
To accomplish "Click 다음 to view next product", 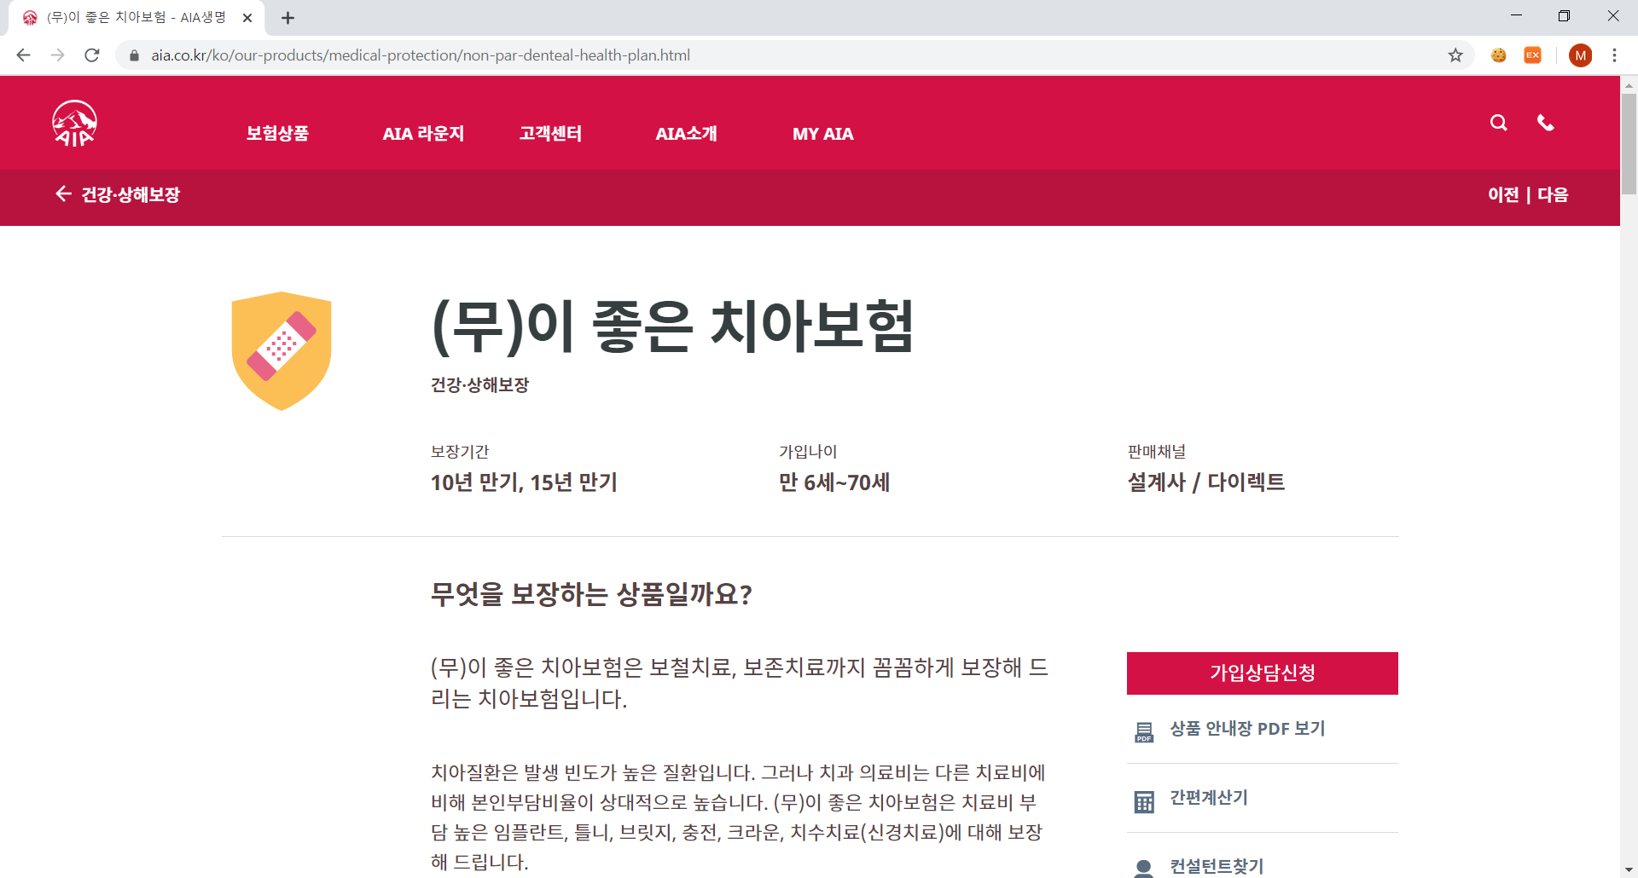I will (x=1553, y=194).
